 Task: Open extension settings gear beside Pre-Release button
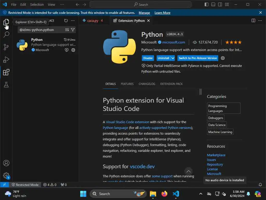click(x=223, y=58)
